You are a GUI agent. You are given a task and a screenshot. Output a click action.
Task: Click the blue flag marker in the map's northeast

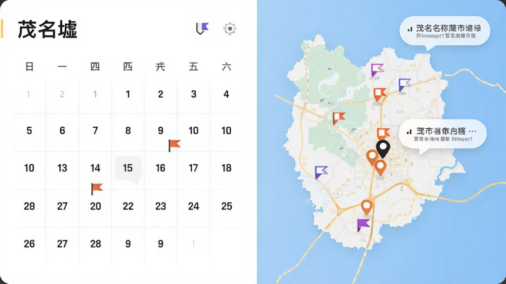404,85
